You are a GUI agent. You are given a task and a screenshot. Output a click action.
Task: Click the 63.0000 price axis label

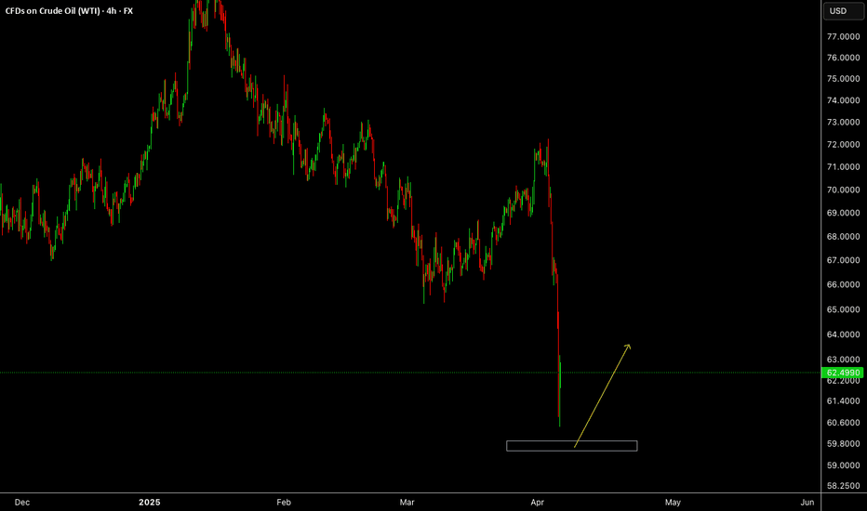point(843,360)
